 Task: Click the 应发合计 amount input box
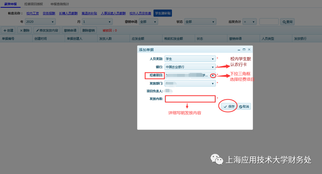269,22
